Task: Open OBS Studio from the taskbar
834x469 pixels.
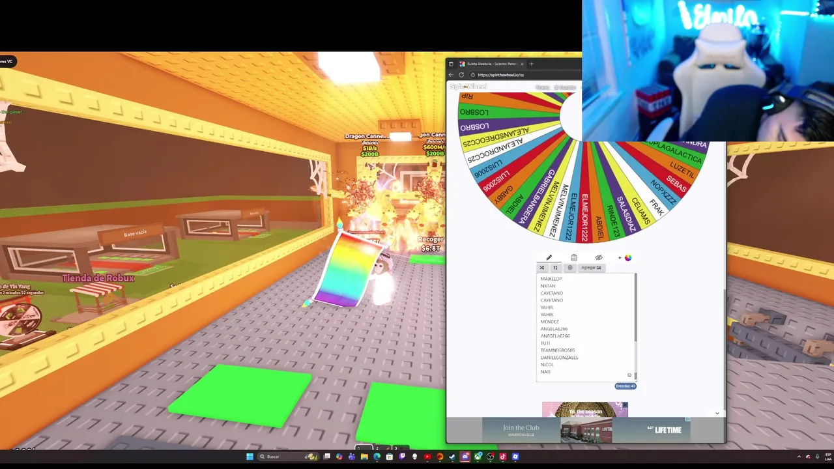Action: tap(490, 457)
